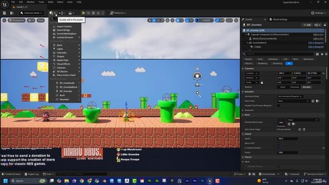Screen dimensions: 329x185
Task: Select the All filter button
Action: tap(289, 63)
